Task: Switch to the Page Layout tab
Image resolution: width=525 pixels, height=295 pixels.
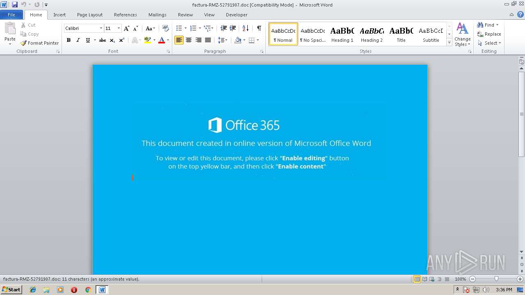Action: [x=90, y=15]
